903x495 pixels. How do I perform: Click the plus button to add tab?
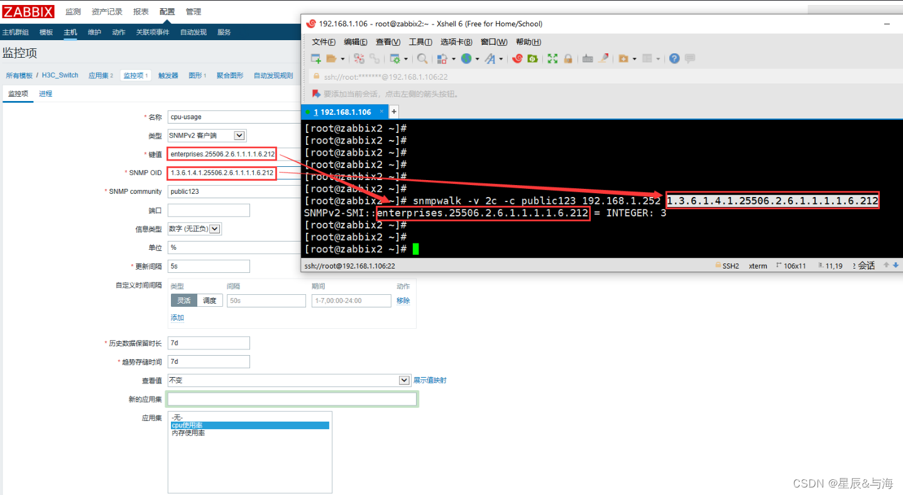(394, 112)
